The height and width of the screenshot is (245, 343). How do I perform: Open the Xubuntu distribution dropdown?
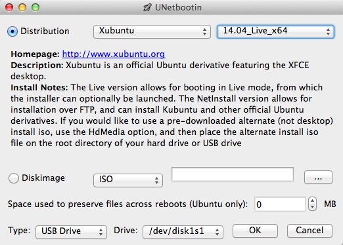152,31
